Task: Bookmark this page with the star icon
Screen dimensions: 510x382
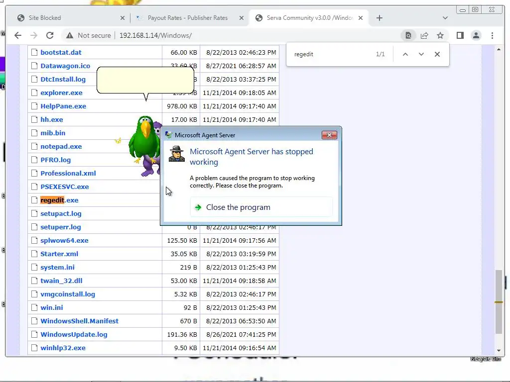Action: [x=440, y=35]
